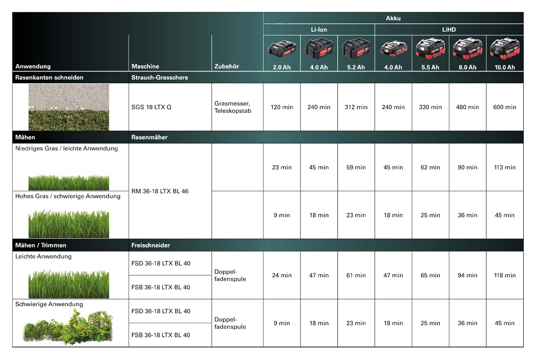Click the Strauch-Grasschere heading

click(160, 77)
